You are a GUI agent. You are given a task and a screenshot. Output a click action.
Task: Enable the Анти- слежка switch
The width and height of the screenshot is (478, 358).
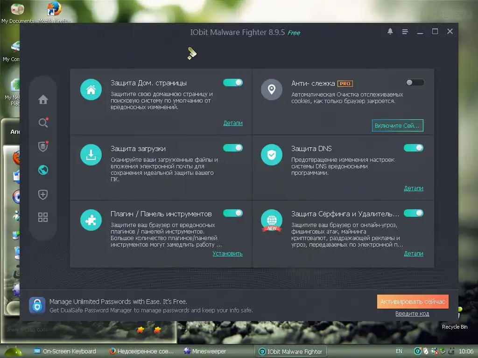point(415,83)
